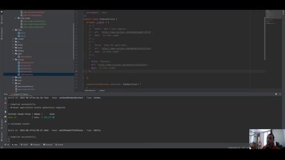Open first commented YouTube URL link
285x160 pixels.
tap(126, 32)
